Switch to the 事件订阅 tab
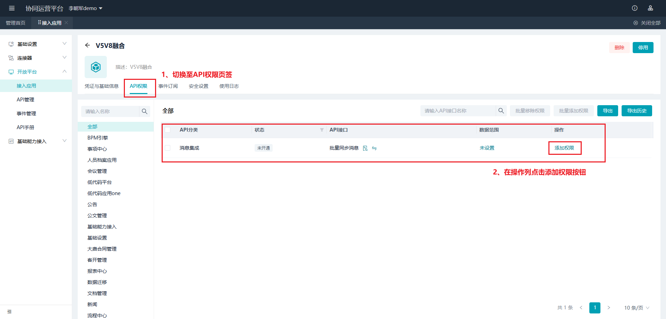Viewport: 666px width, 319px height. tap(168, 86)
